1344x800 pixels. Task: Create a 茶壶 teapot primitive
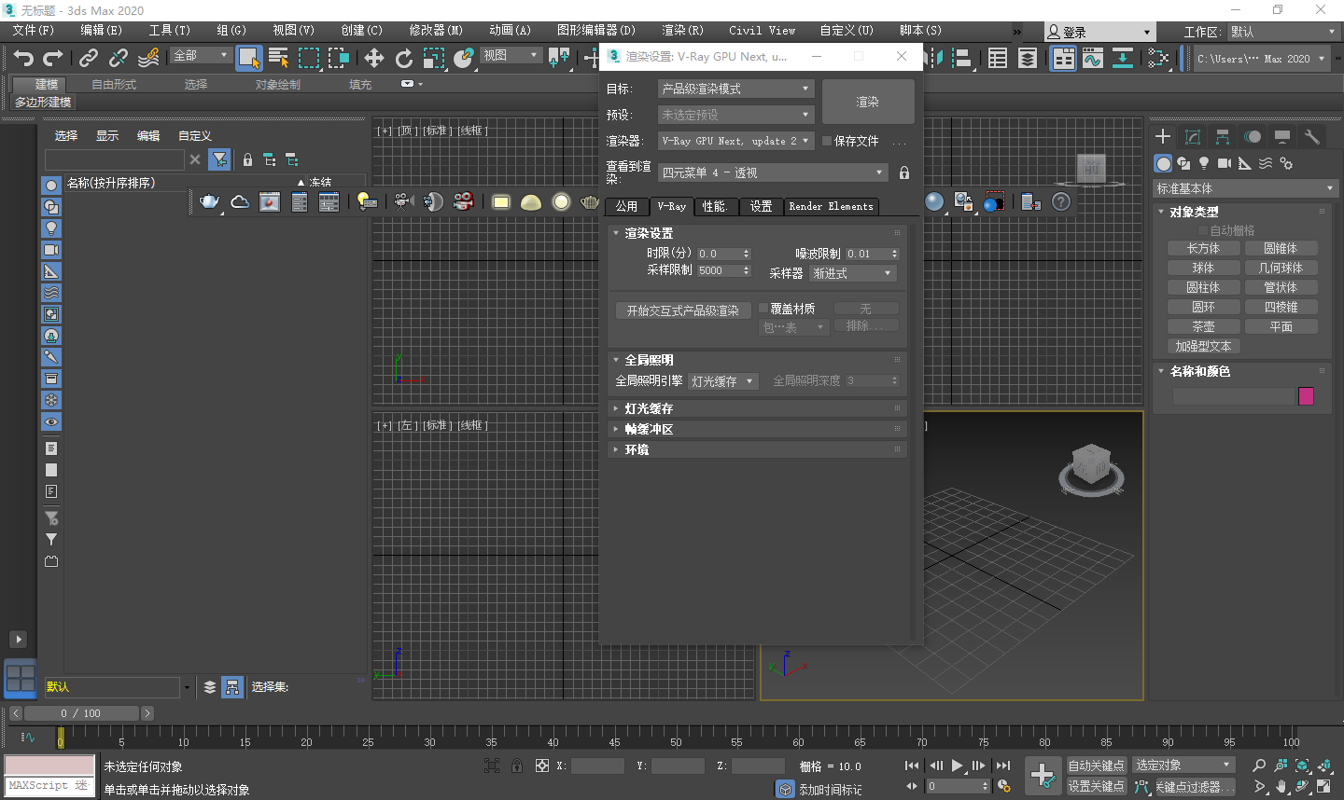click(x=1203, y=325)
